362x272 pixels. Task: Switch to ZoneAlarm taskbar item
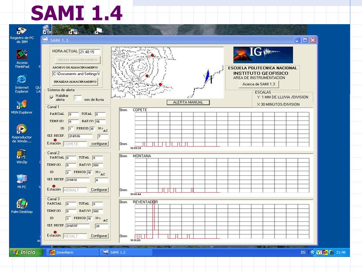pos(73,252)
